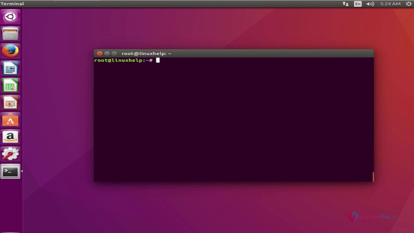
Task: Open the Amazon launcher icon
Action: pyautogui.click(x=10, y=137)
